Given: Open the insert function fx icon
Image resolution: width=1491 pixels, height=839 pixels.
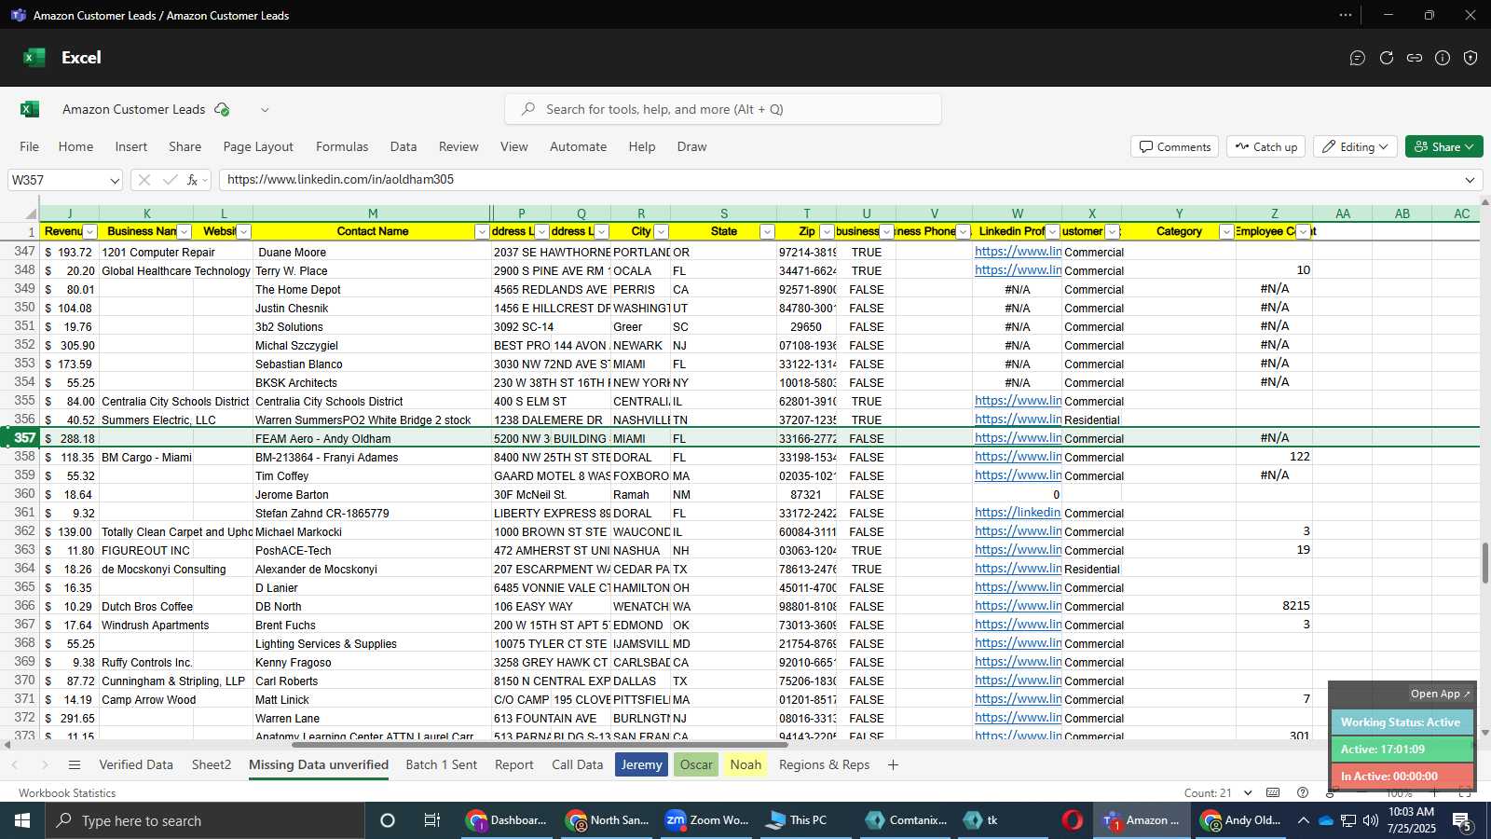Looking at the screenshot, I should click(x=193, y=180).
